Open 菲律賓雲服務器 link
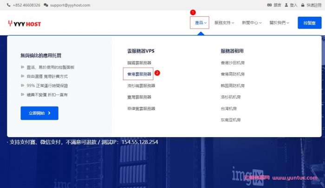 pos(141,109)
